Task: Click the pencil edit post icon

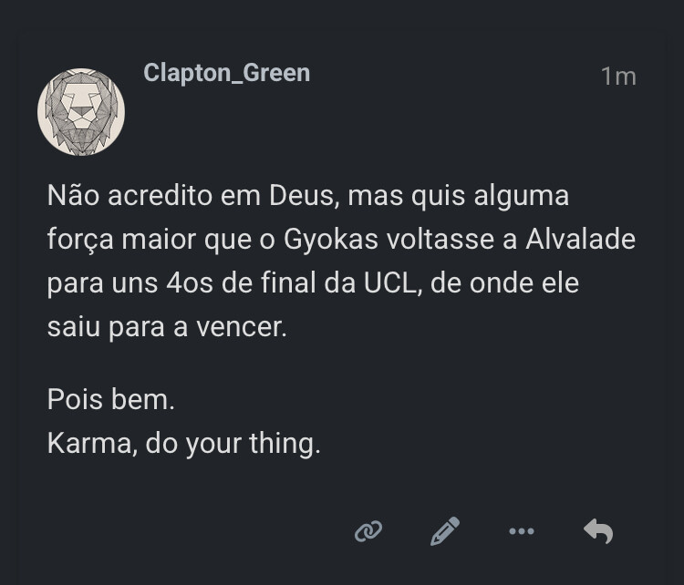Action: pos(444,530)
